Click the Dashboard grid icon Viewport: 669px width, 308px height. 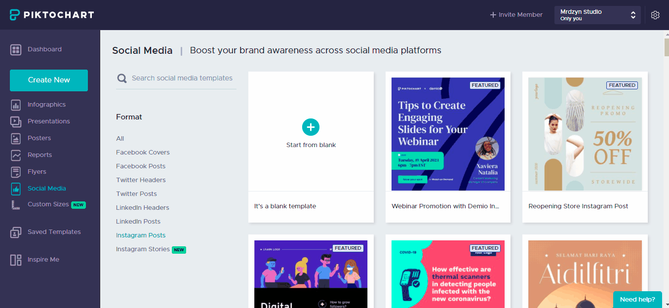point(16,49)
